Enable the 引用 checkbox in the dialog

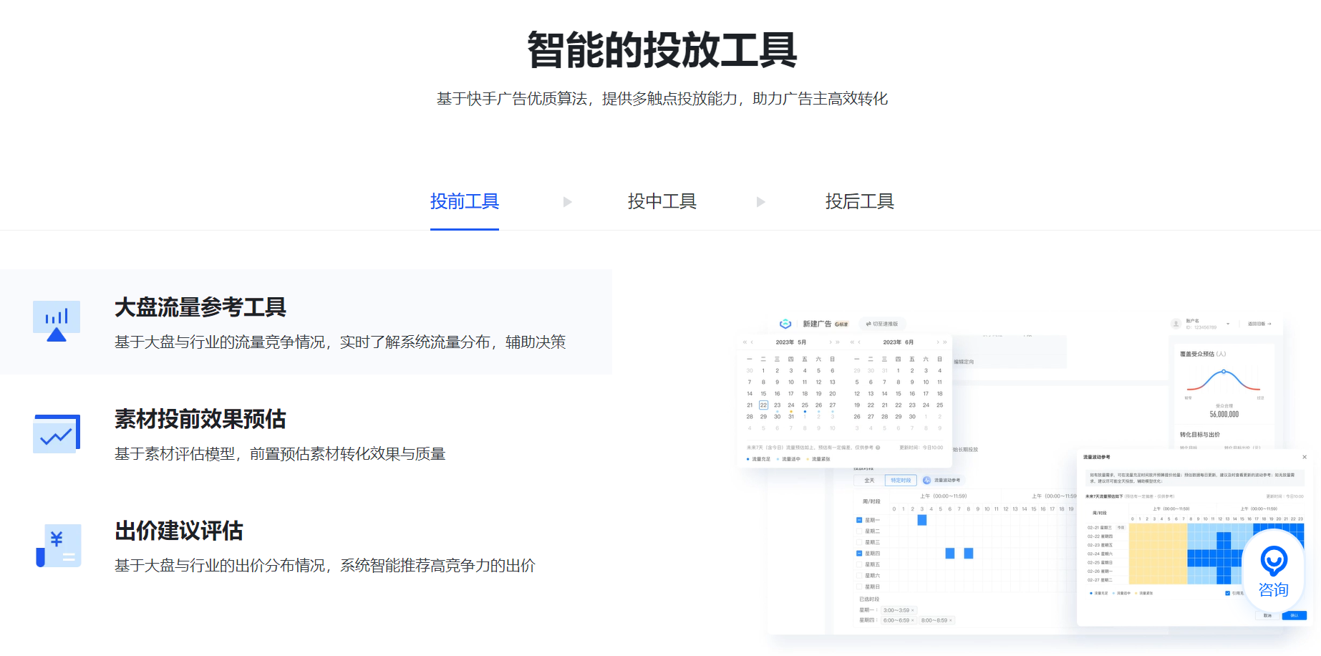[1227, 594]
